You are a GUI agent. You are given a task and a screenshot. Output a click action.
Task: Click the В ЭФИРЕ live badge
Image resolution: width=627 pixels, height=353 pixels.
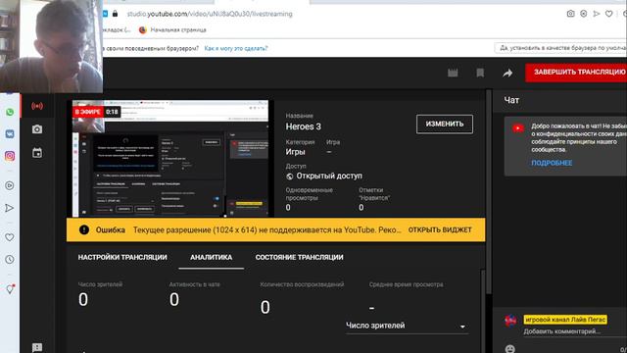click(88, 112)
